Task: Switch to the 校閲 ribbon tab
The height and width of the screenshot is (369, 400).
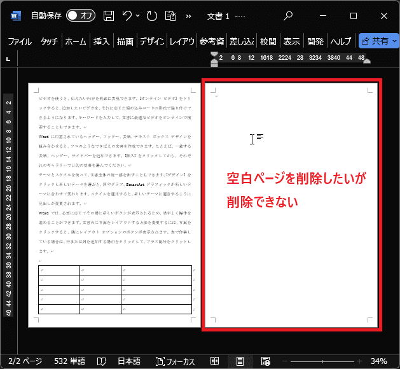Action: click(268, 41)
